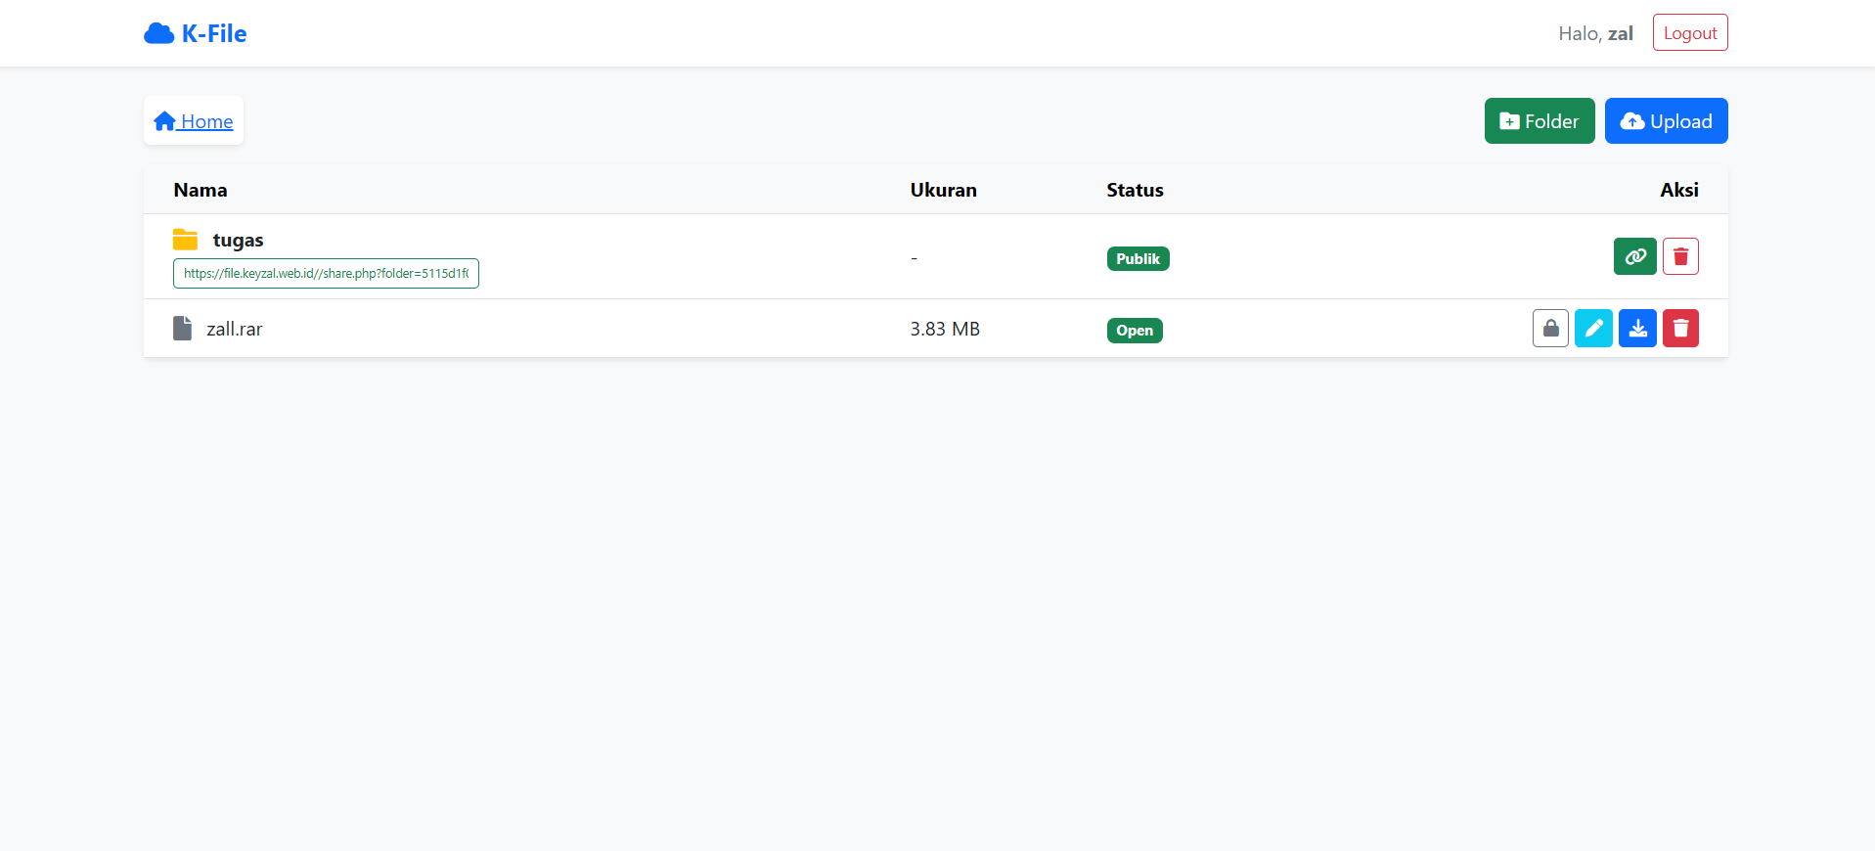Click the Open status badge on zall.rar

pos(1135,331)
